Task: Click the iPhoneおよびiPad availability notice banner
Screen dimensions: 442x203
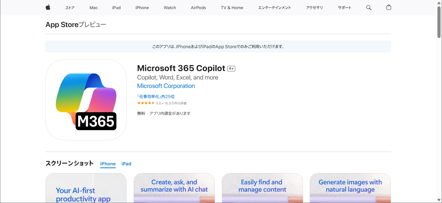Action: coord(218,46)
